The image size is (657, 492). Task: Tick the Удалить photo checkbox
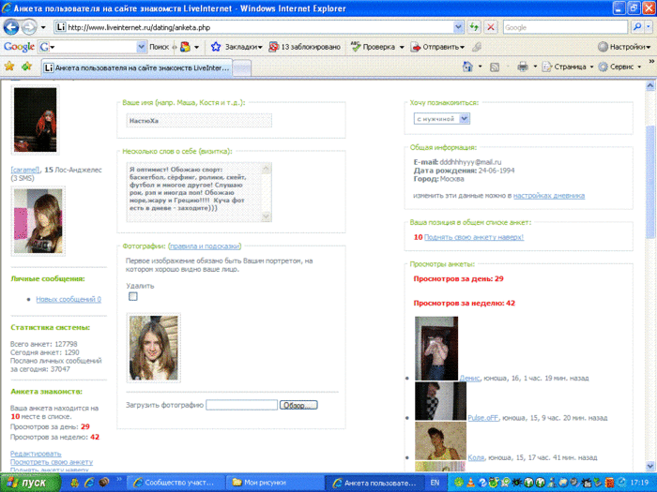tap(133, 297)
